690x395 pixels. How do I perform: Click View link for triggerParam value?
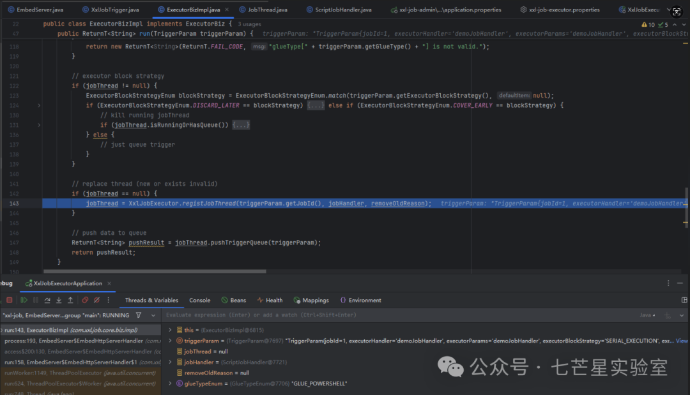pyautogui.click(x=682, y=341)
